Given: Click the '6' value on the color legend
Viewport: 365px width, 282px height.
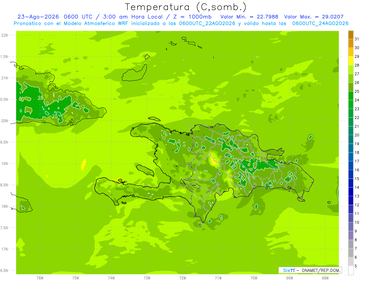Looking at the screenshot, I should coord(356,258).
